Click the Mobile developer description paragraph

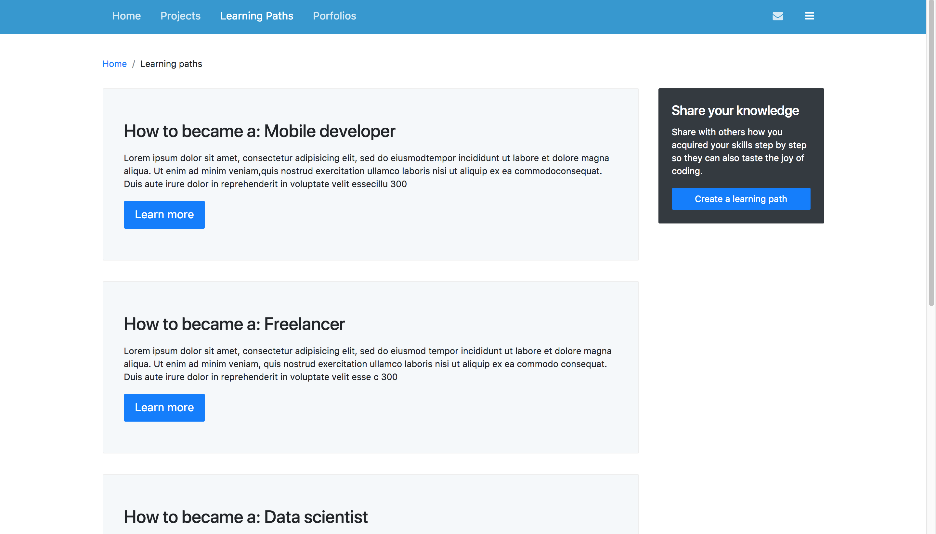click(x=367, y=171)
